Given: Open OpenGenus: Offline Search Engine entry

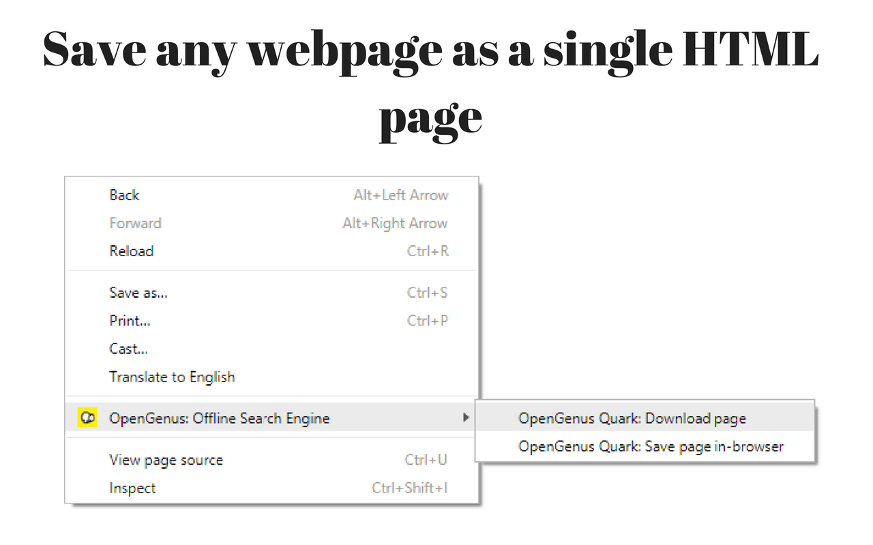Looking at the screenshot, I should pos(271,418).
